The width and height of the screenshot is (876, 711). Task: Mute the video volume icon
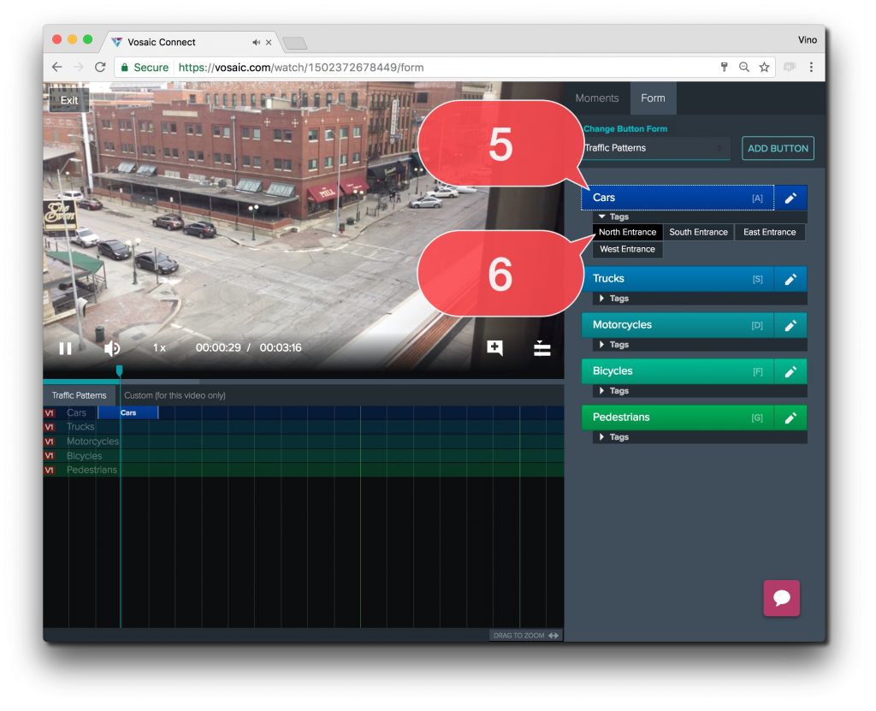click(x=112, y=349)
